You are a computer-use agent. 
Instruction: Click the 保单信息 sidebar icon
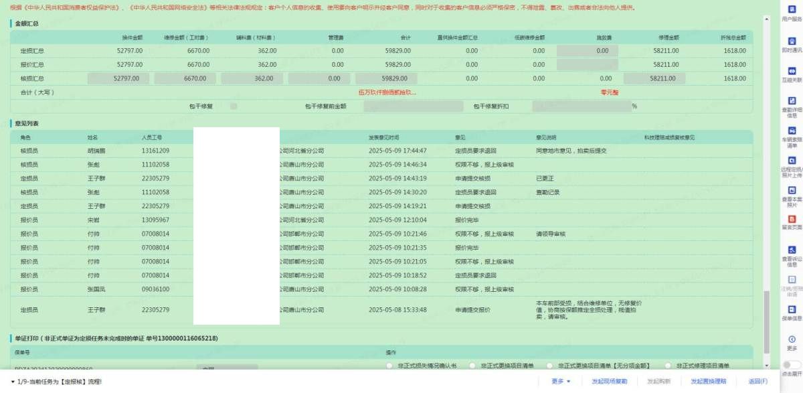tap(792, 309)
